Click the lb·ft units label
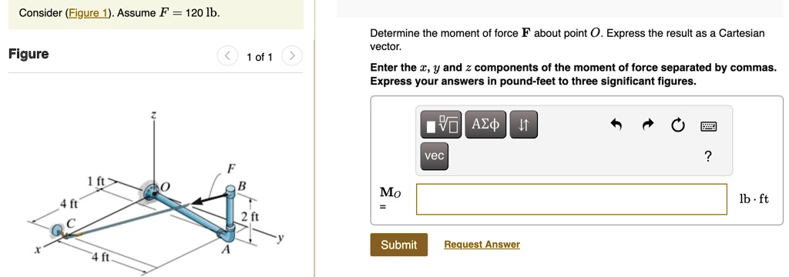Image resolution: width=789 pixels, height=277 pixels. point(754,199)
